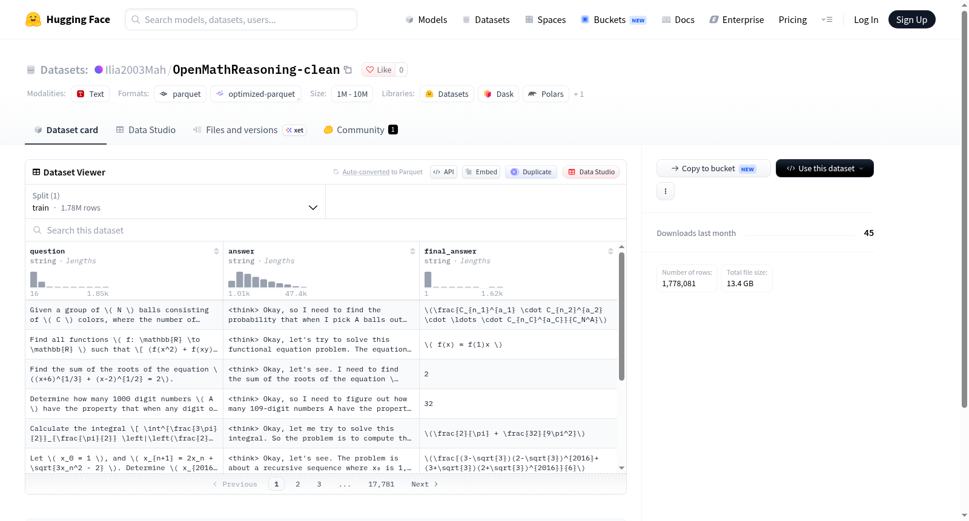969x521 pixels.
Task: Click Copy to bucket button
Action: (713, 168)
